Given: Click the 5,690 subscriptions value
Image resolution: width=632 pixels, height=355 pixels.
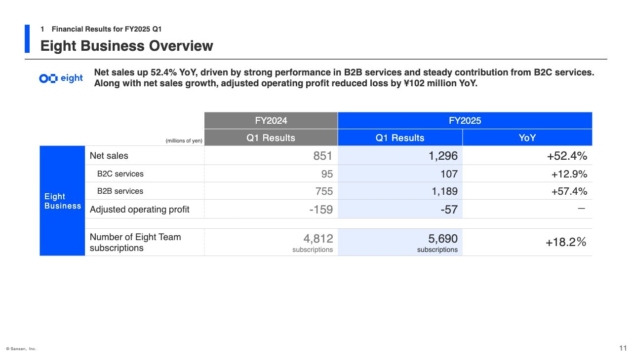Looking at the screenshot, I should (x=442, y=239).
